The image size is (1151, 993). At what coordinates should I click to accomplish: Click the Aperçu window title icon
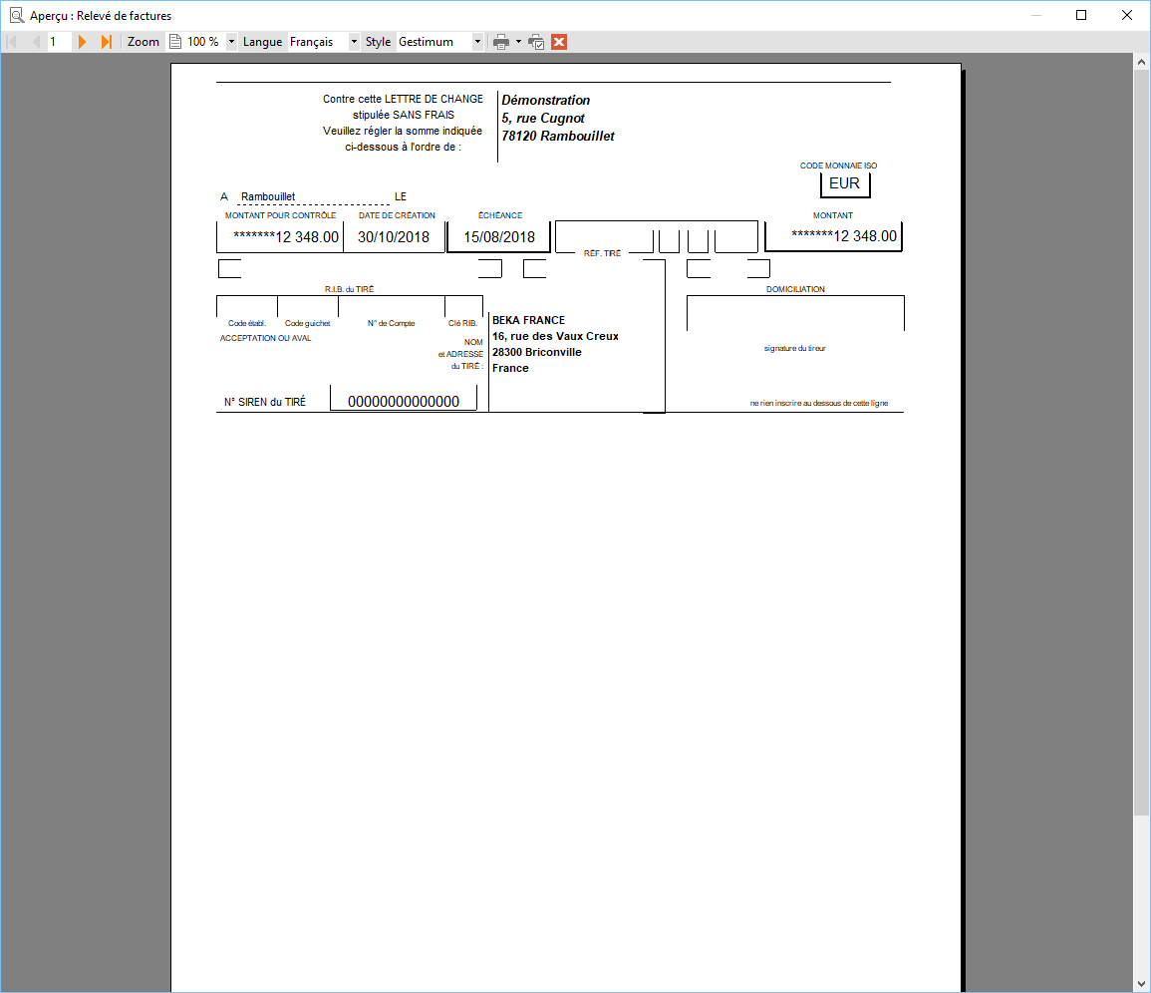tap(16, 15)
